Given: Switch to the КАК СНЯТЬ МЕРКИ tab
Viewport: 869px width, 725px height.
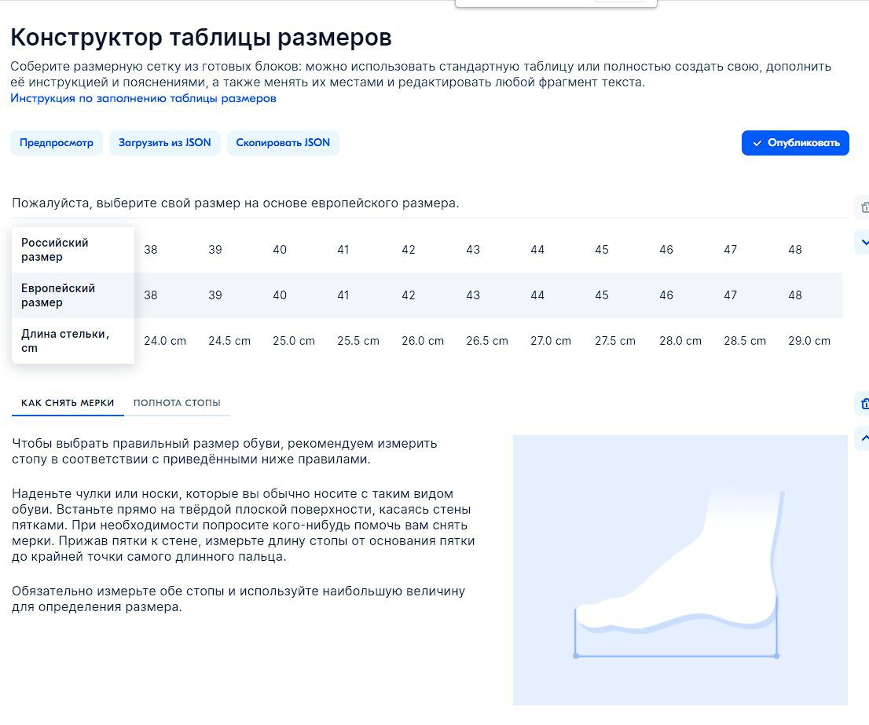Looking at the screenshot, I should 68,403.
